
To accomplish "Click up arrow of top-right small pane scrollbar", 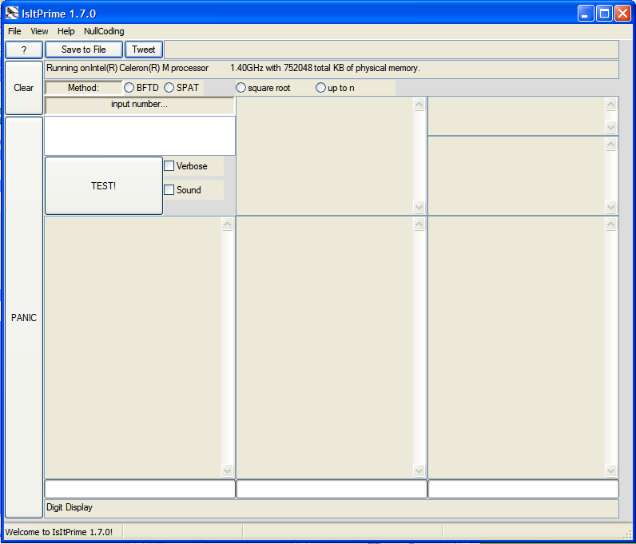I will 611,105.
